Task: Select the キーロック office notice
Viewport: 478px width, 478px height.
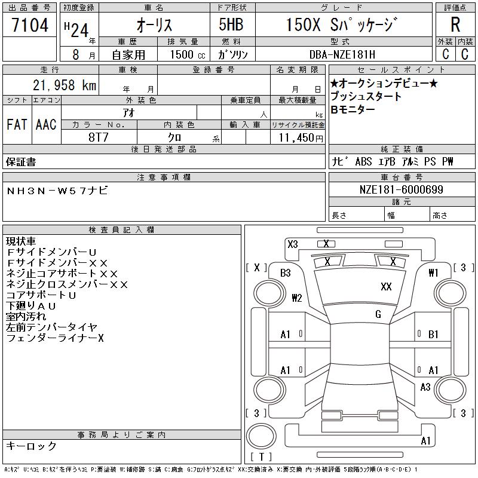Action: (32, 446)
